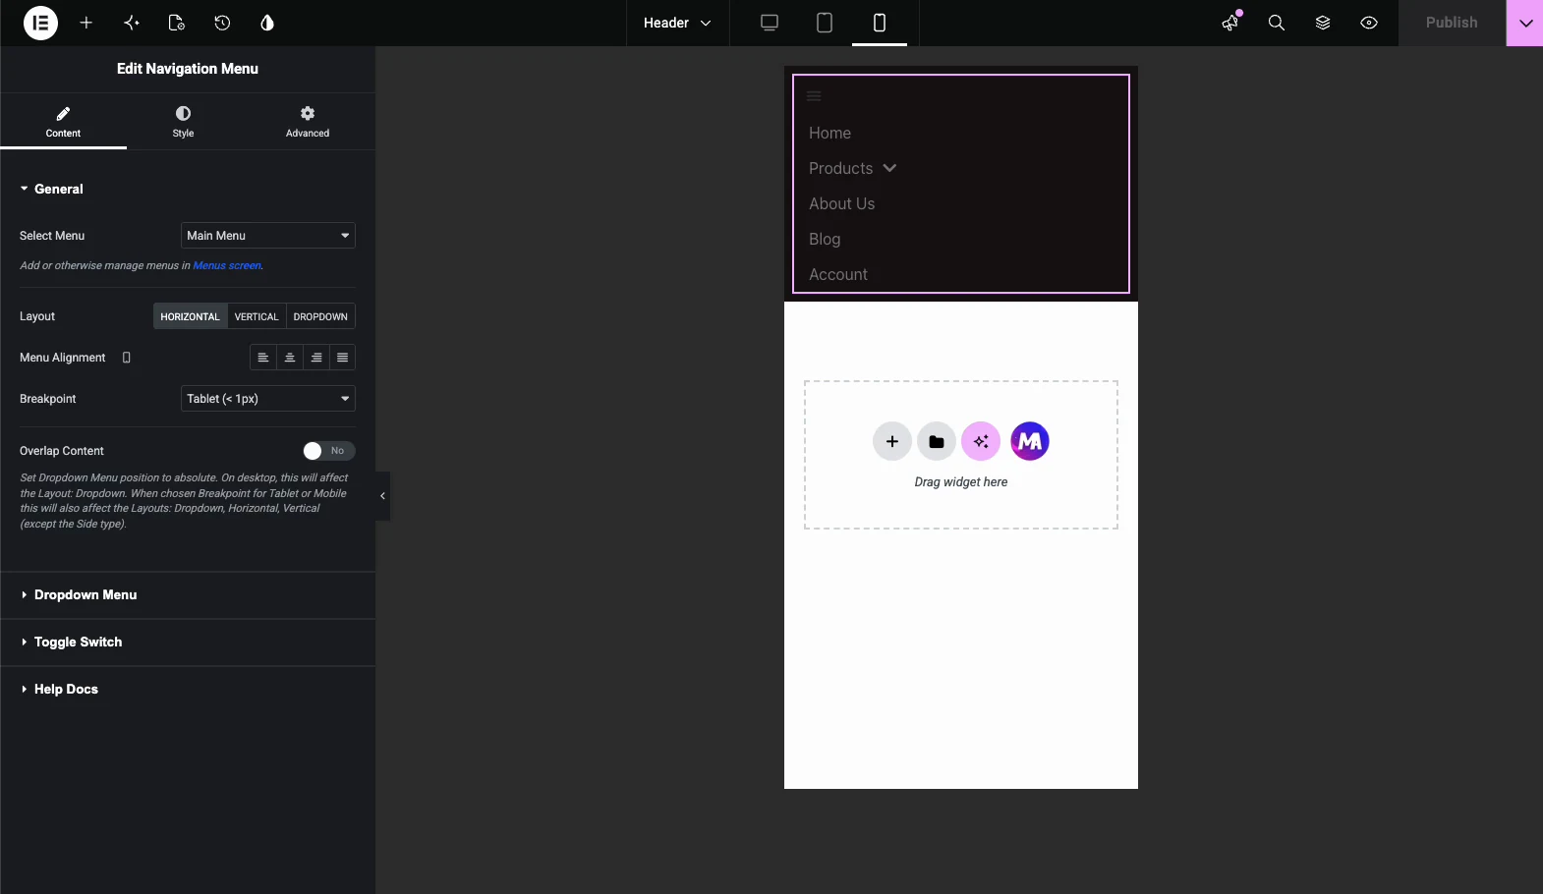Open the revision history icon
Screen dimensions: 1543x894
[x=222, y=23]
